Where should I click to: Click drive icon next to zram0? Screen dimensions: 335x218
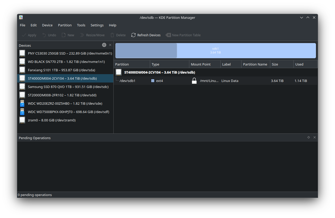click(x=22, y=120)
